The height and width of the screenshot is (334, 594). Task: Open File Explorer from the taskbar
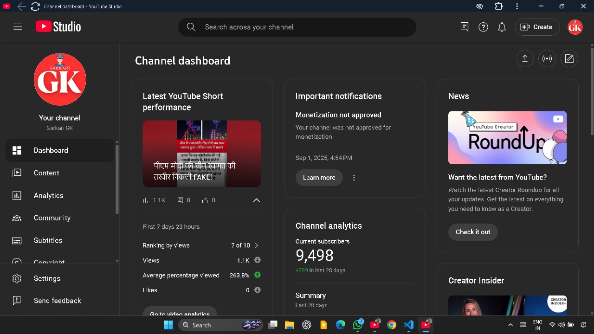click(290, 325)
